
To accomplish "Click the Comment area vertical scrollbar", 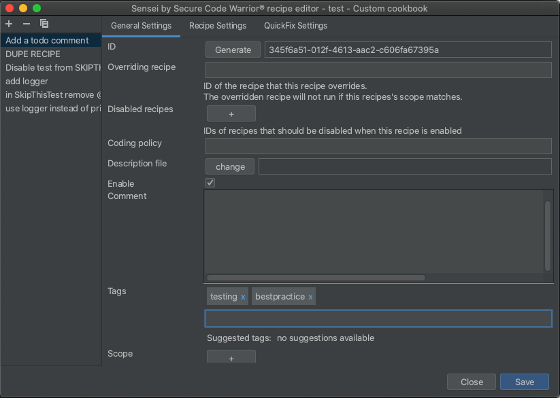I will [x=548, y=236].
